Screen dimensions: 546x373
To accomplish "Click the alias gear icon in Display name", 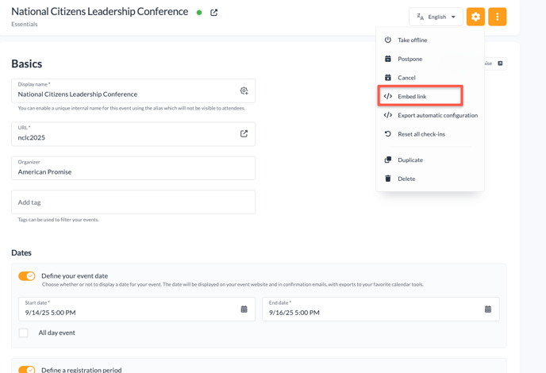I will point(244,91).
